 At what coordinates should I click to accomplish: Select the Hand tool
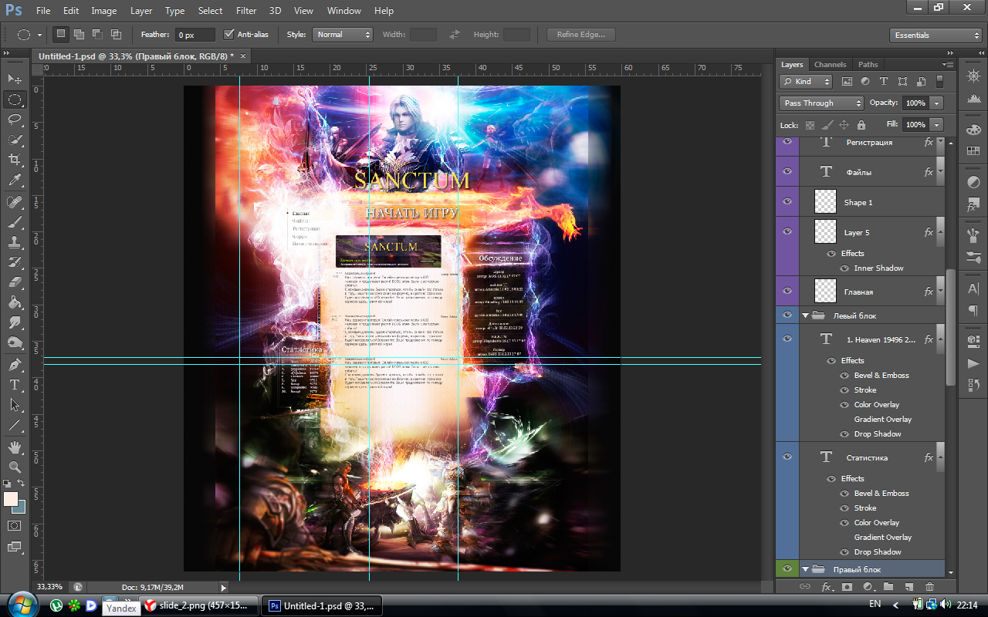[x=15, y=447]
